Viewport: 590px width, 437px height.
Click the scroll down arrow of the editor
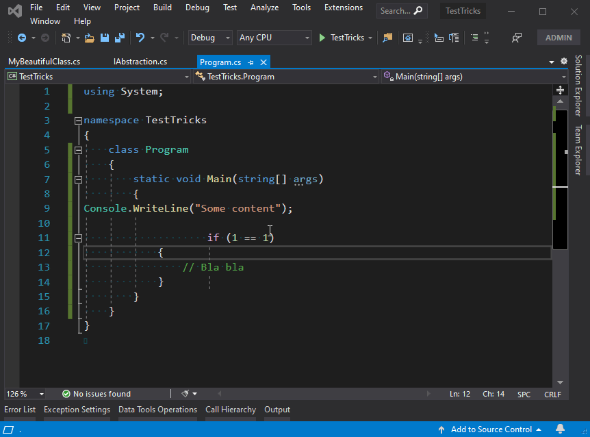pos(560,382)
